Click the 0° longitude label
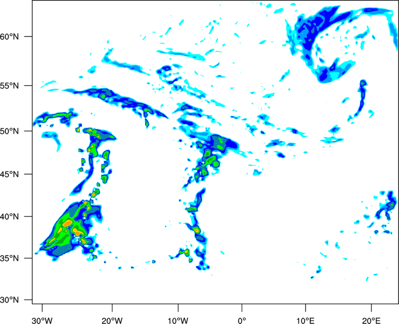Screen dimensions: 399x324 point(242,321)
